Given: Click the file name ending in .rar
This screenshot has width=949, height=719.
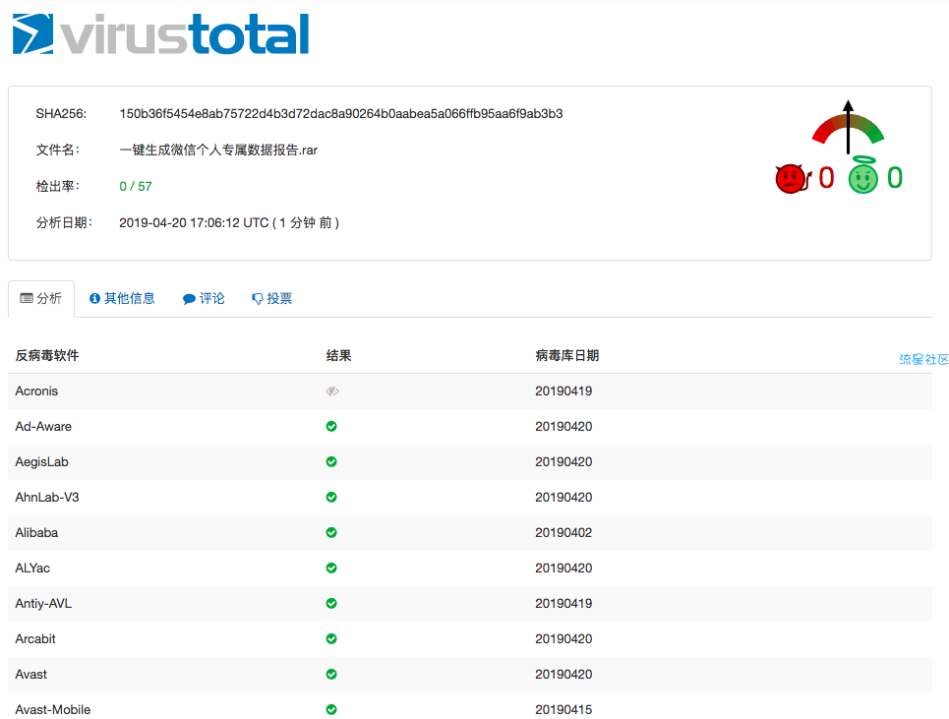Looking at the screenshot, I should click(218, 150).
